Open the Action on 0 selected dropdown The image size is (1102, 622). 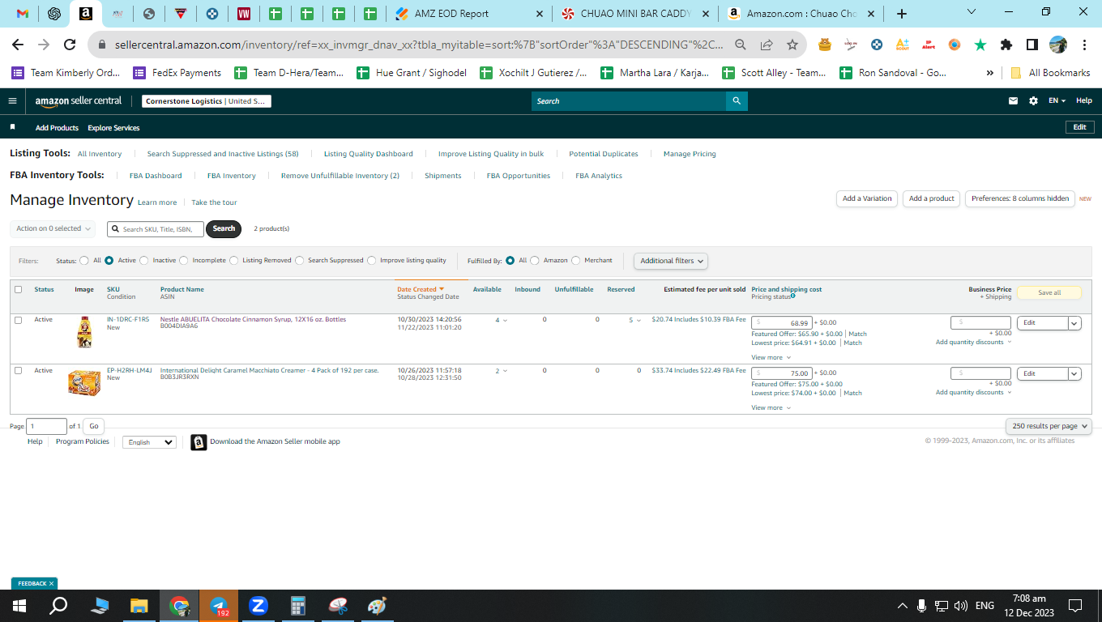tap(53, 228)
